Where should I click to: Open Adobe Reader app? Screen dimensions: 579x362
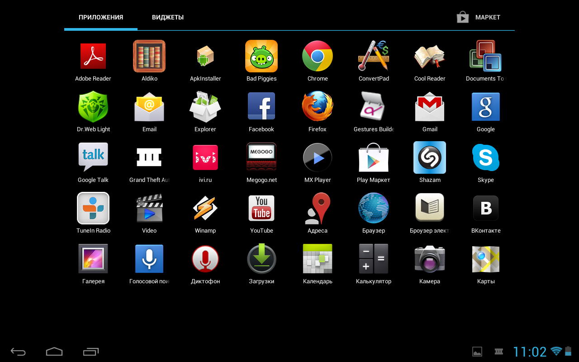point(93,56)
